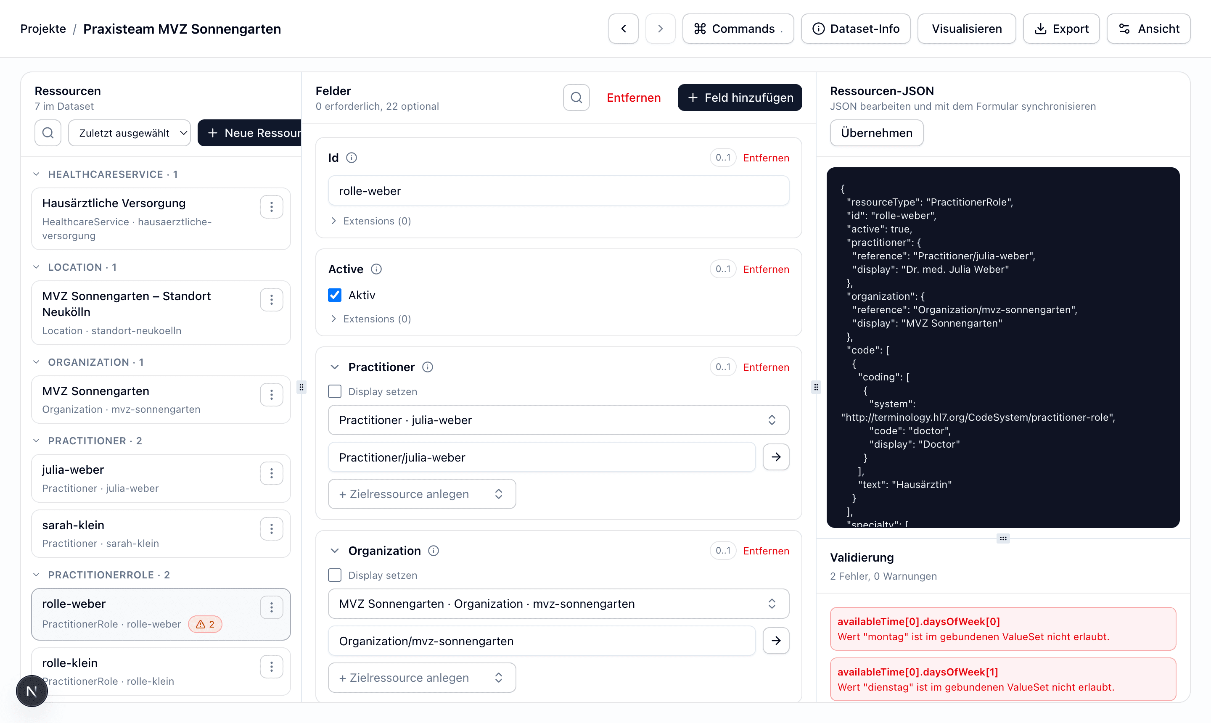Click inside the Ressourcen-JSON editor

(1003, 347)
